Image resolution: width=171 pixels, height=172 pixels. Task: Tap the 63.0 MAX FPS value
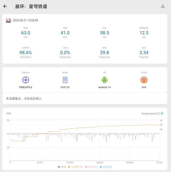click(26, 33)
